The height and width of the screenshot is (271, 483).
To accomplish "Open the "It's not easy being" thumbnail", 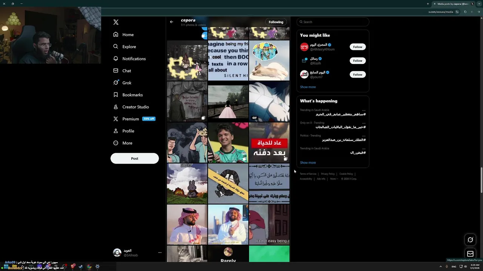I will tap(269, 225).
